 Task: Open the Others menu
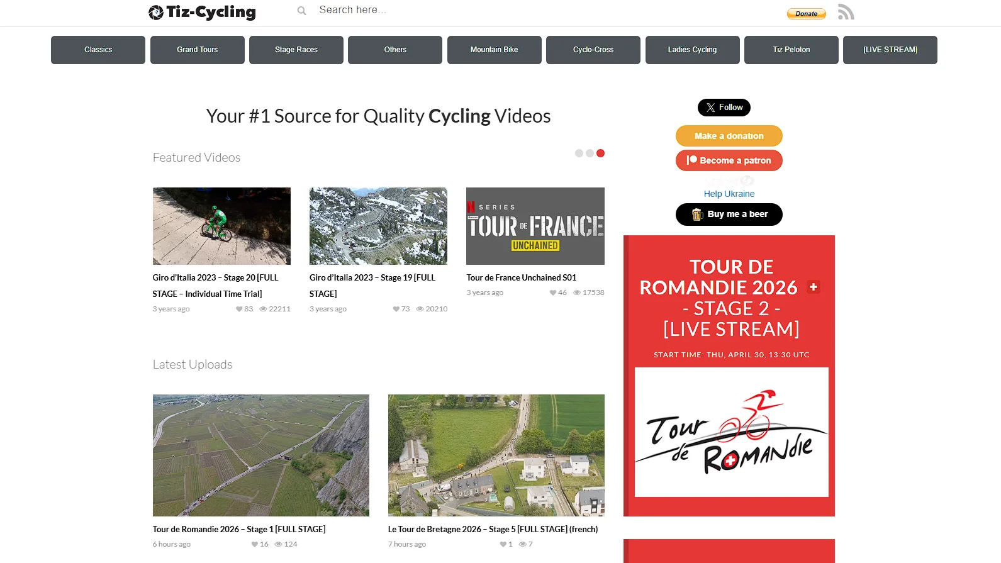395,50
